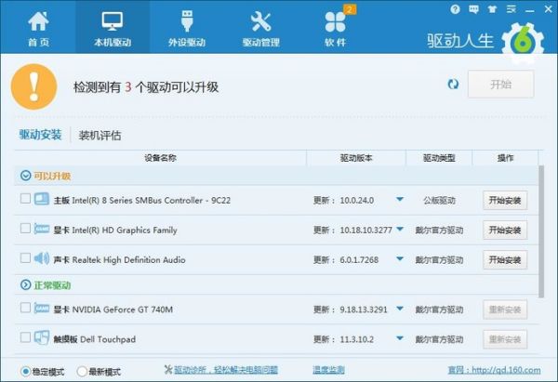Open 外设驱动 peripheral drivers section

187,28
